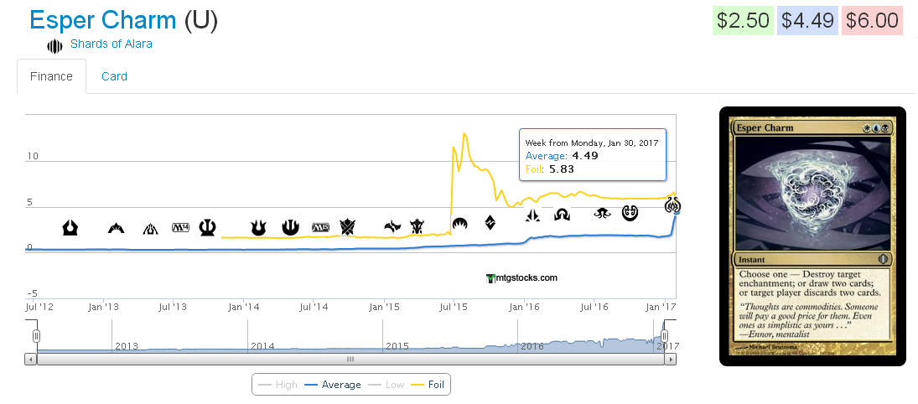Click the $4.49 average price badge
The height and width of the screenshot is (404, 918).
click(x=807, y=20)
